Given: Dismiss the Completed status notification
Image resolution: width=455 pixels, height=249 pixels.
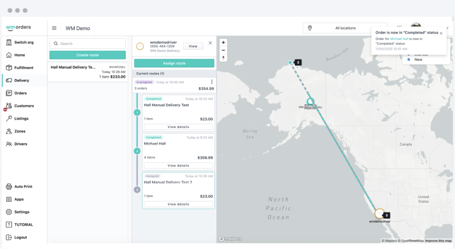Looking at the screenshot, I should (441, 33).
